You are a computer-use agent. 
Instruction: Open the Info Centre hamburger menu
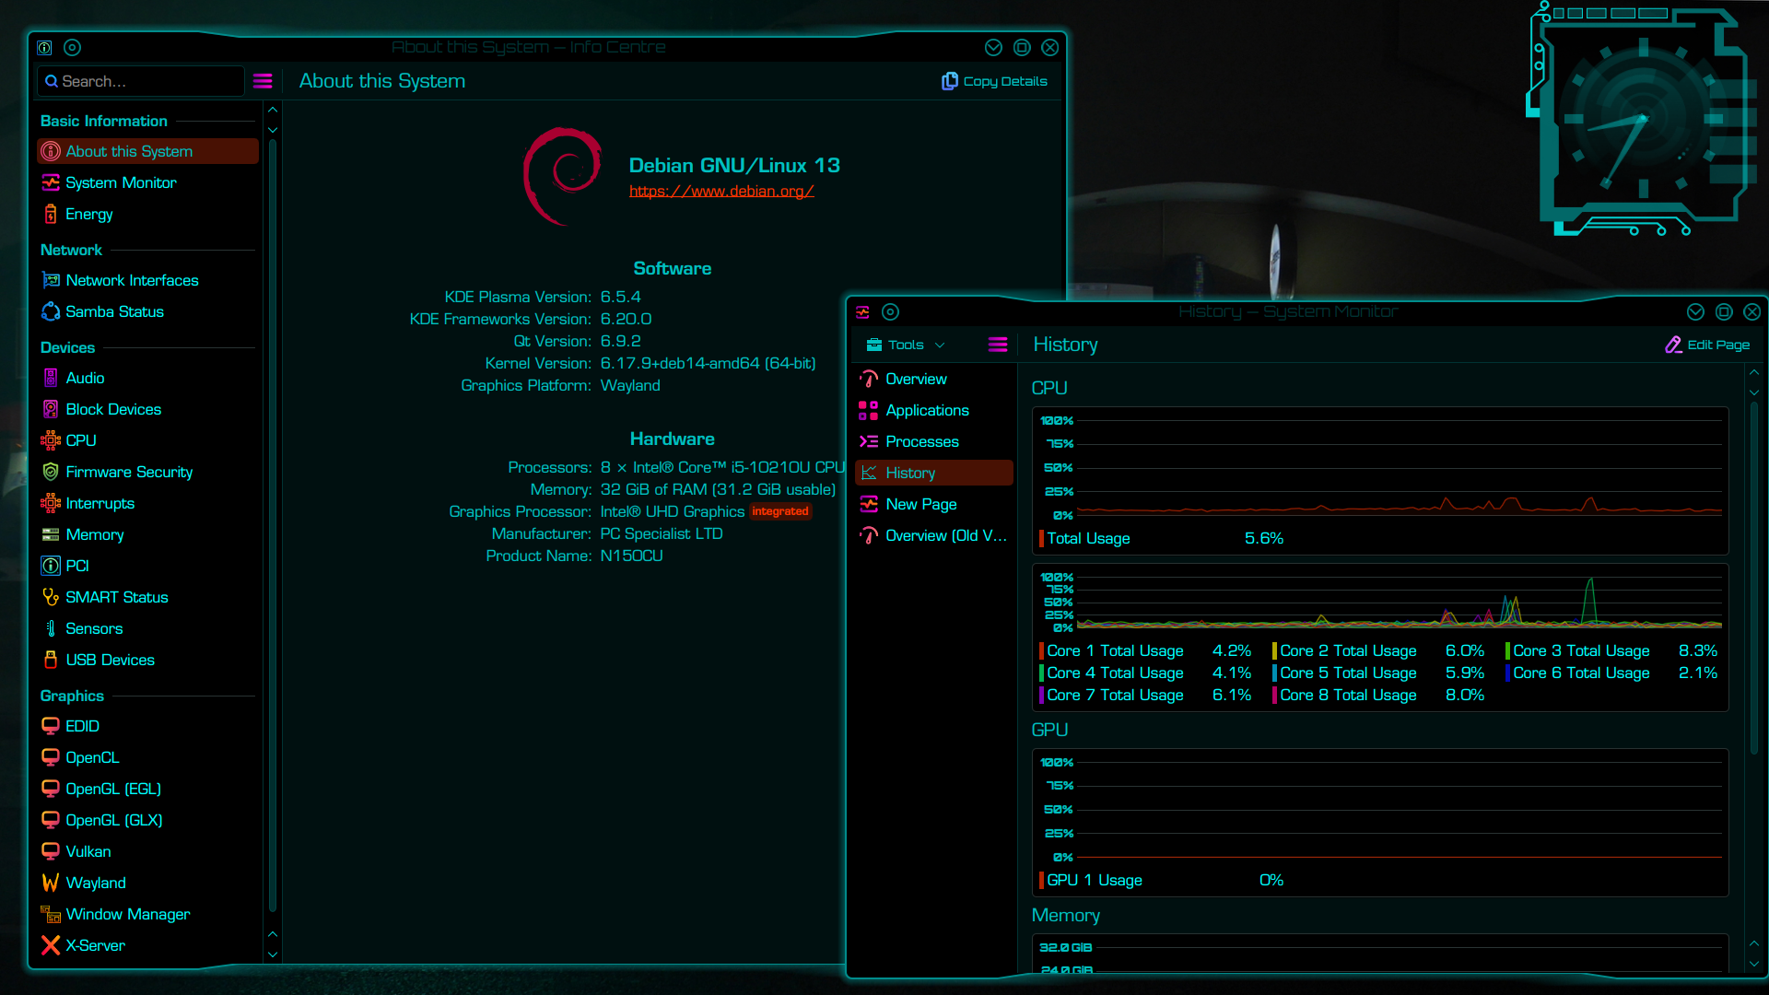click(263, 81)
